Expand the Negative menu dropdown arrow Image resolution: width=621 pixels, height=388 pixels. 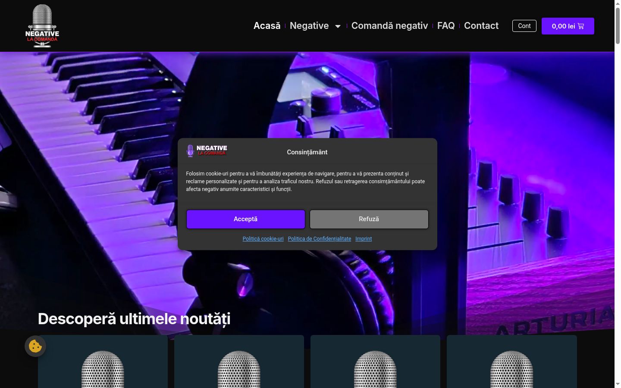point(338,26)
